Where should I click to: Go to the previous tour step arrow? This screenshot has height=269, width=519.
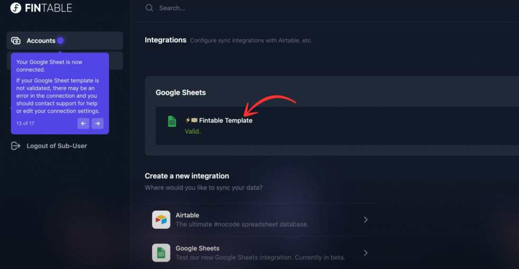[83, 124]
